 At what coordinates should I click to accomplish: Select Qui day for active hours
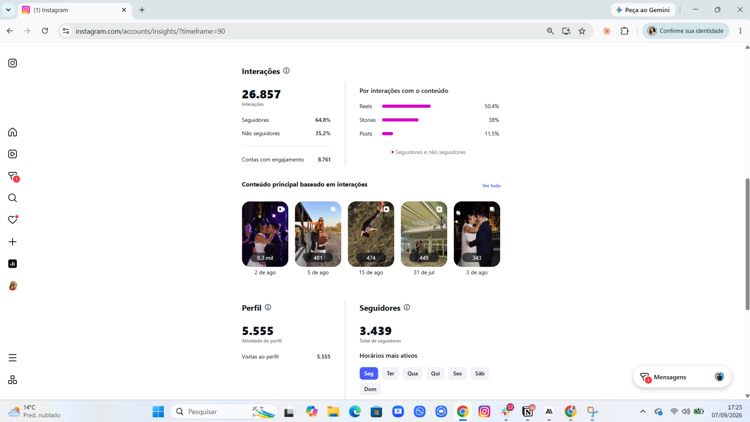pyautogui.click(x=435, y=373)
